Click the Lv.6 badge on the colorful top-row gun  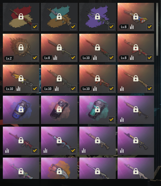pos(124,27)
